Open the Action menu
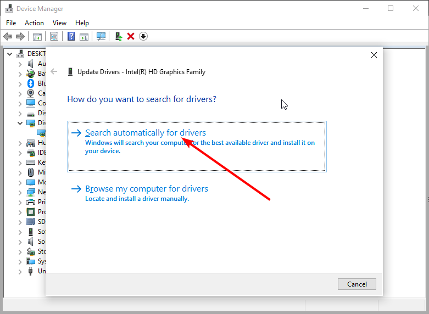This screenshot has width=429, height=314. 34,23
